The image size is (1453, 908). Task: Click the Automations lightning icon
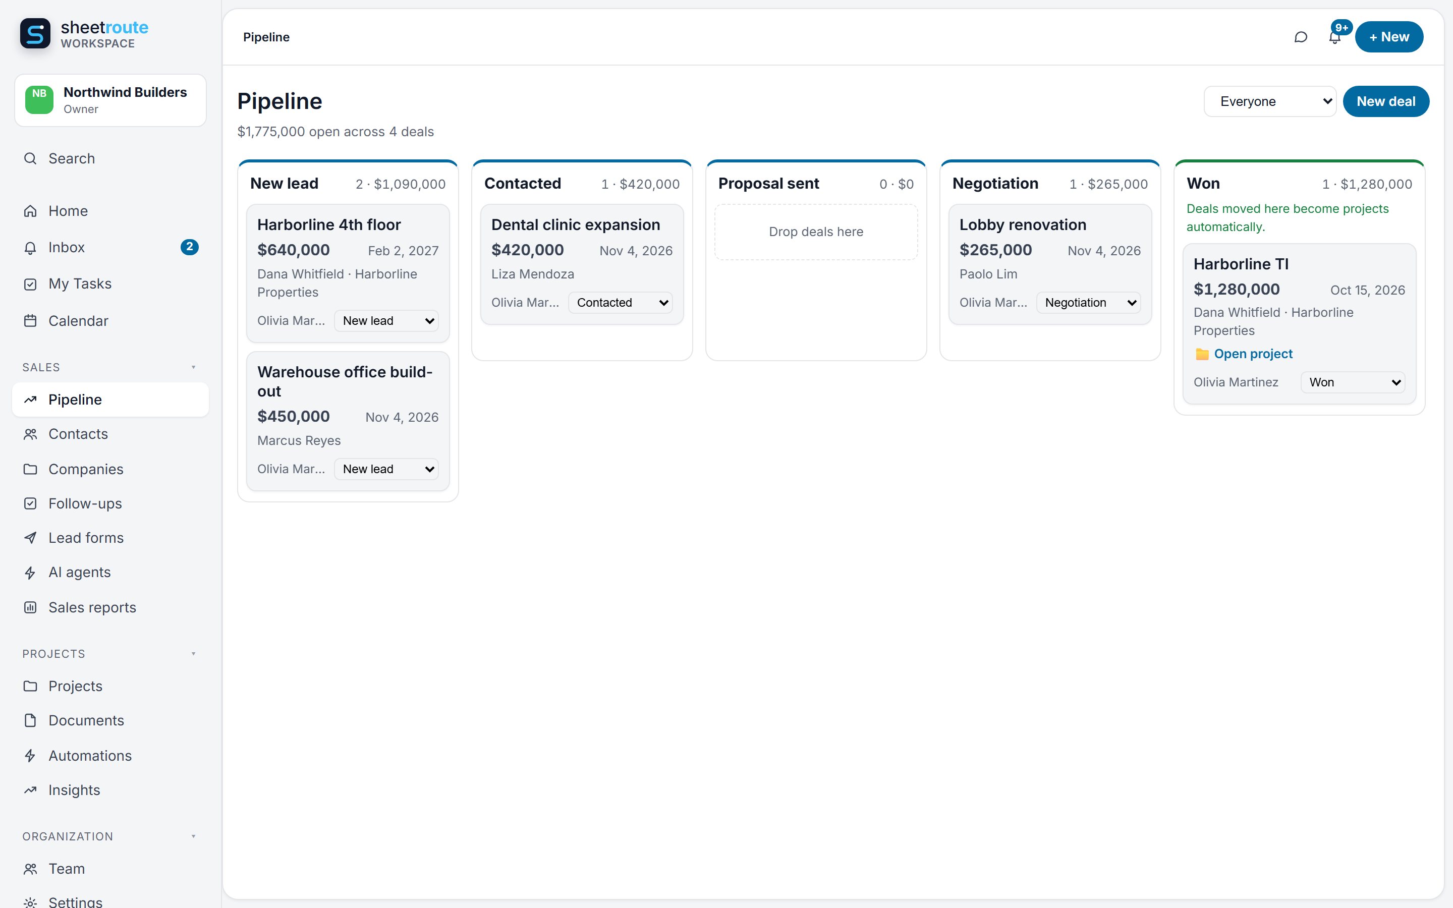click(x=30, y=756)
